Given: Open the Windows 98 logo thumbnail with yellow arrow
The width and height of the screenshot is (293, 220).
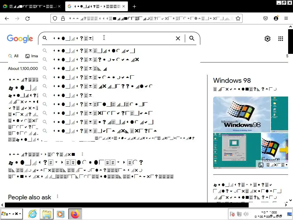Looking at the screenshot, I should click(275, 147).
